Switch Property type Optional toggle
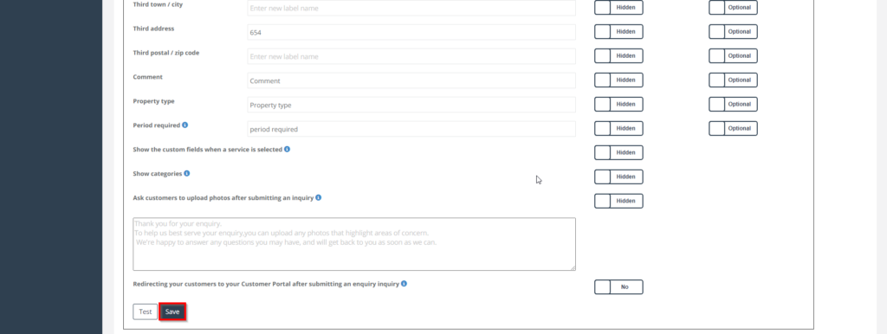Screen dimensions: 887x334 [x=733, y=104]
